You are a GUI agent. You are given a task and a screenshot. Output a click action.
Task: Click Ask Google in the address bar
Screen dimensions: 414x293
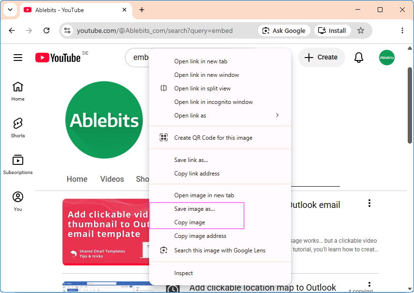pos(284,30)
